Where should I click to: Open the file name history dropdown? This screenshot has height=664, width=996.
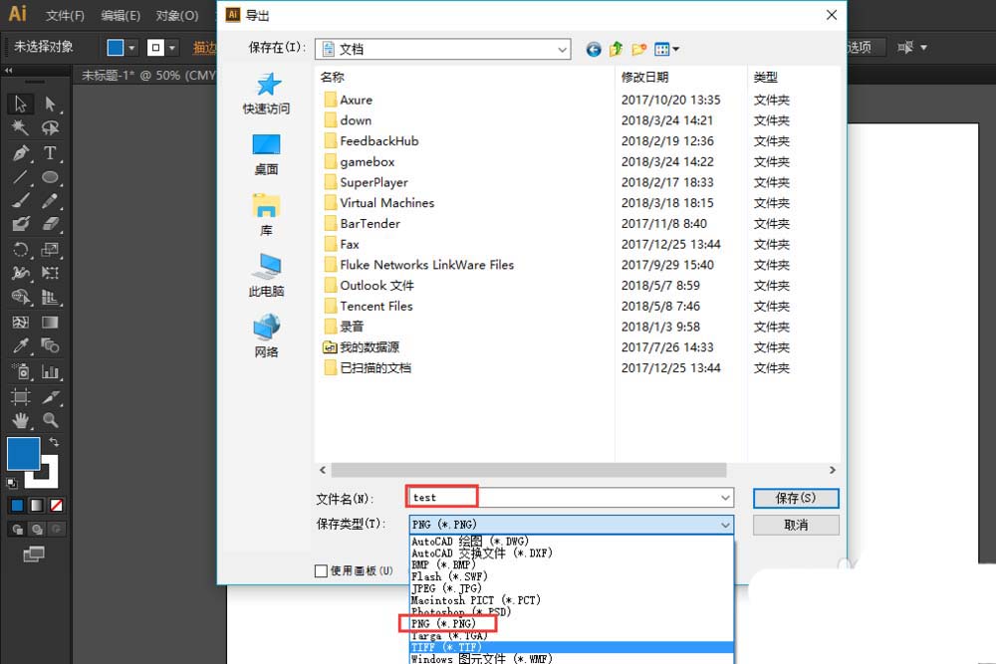click(725, 498)
